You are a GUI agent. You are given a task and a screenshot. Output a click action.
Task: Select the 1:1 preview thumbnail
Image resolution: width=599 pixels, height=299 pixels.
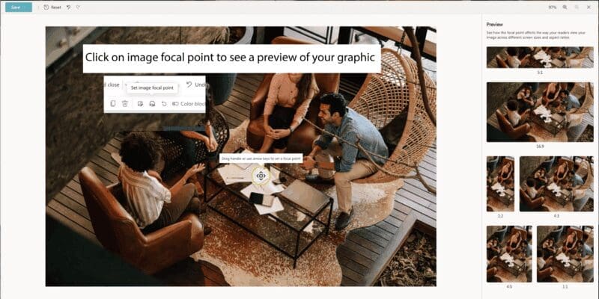coord(565,254)
